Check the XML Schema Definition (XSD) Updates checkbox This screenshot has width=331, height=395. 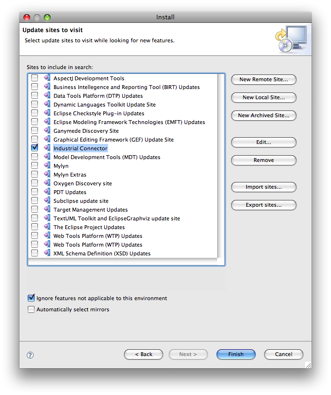(x=35, y=253)
